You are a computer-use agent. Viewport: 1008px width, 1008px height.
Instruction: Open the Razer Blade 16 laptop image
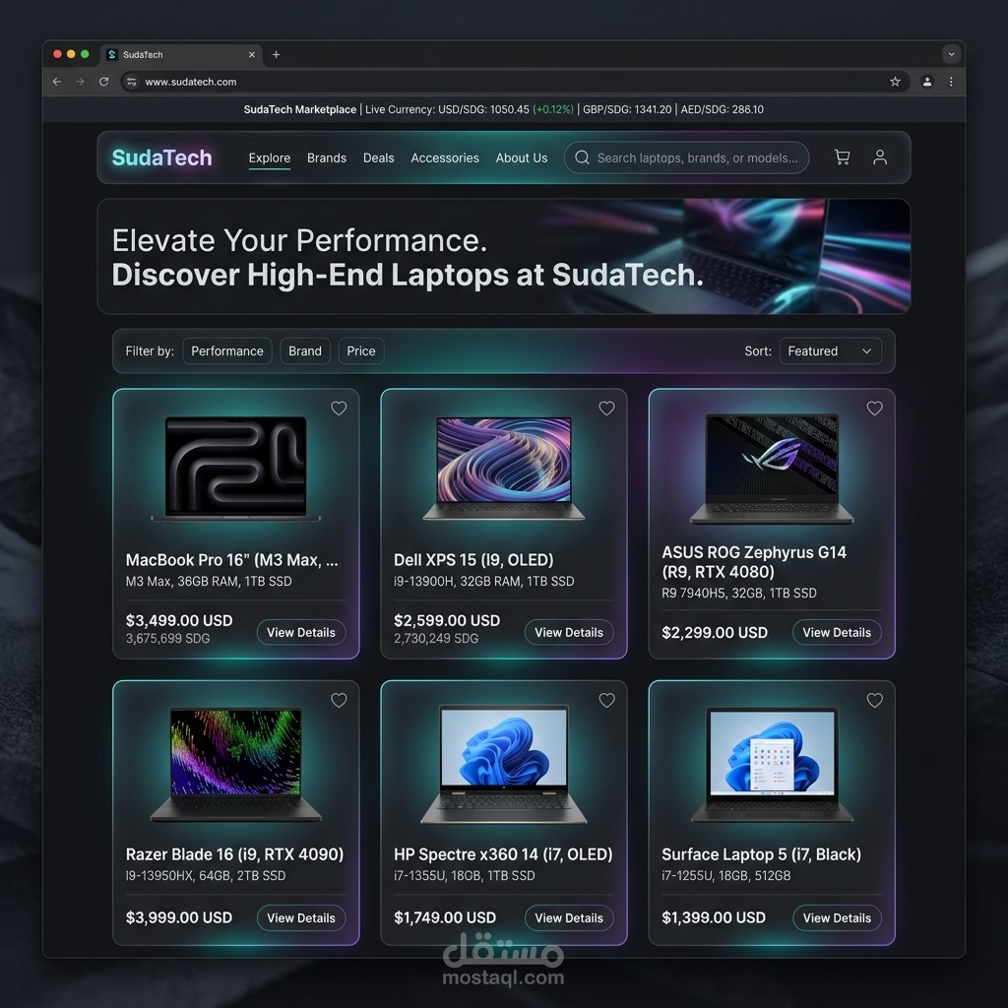coord(236,764)
